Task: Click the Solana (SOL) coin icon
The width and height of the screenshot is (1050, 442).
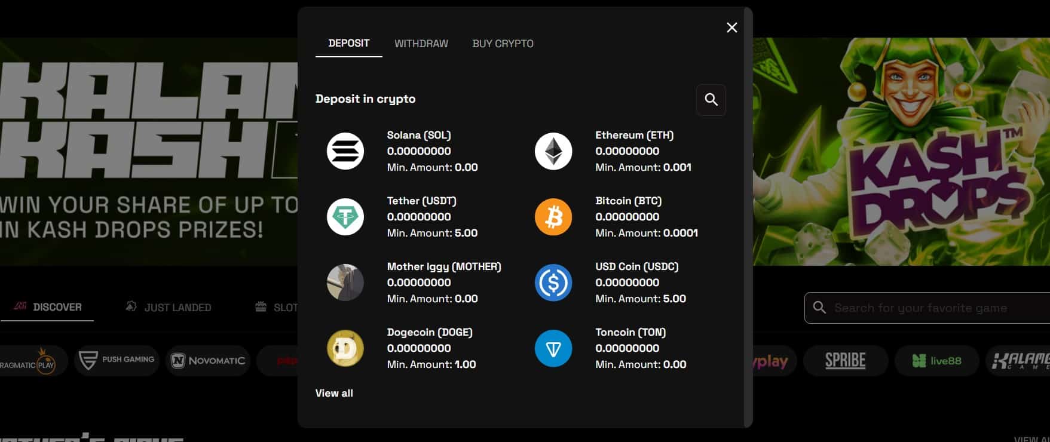Action: tap(345, 151)
